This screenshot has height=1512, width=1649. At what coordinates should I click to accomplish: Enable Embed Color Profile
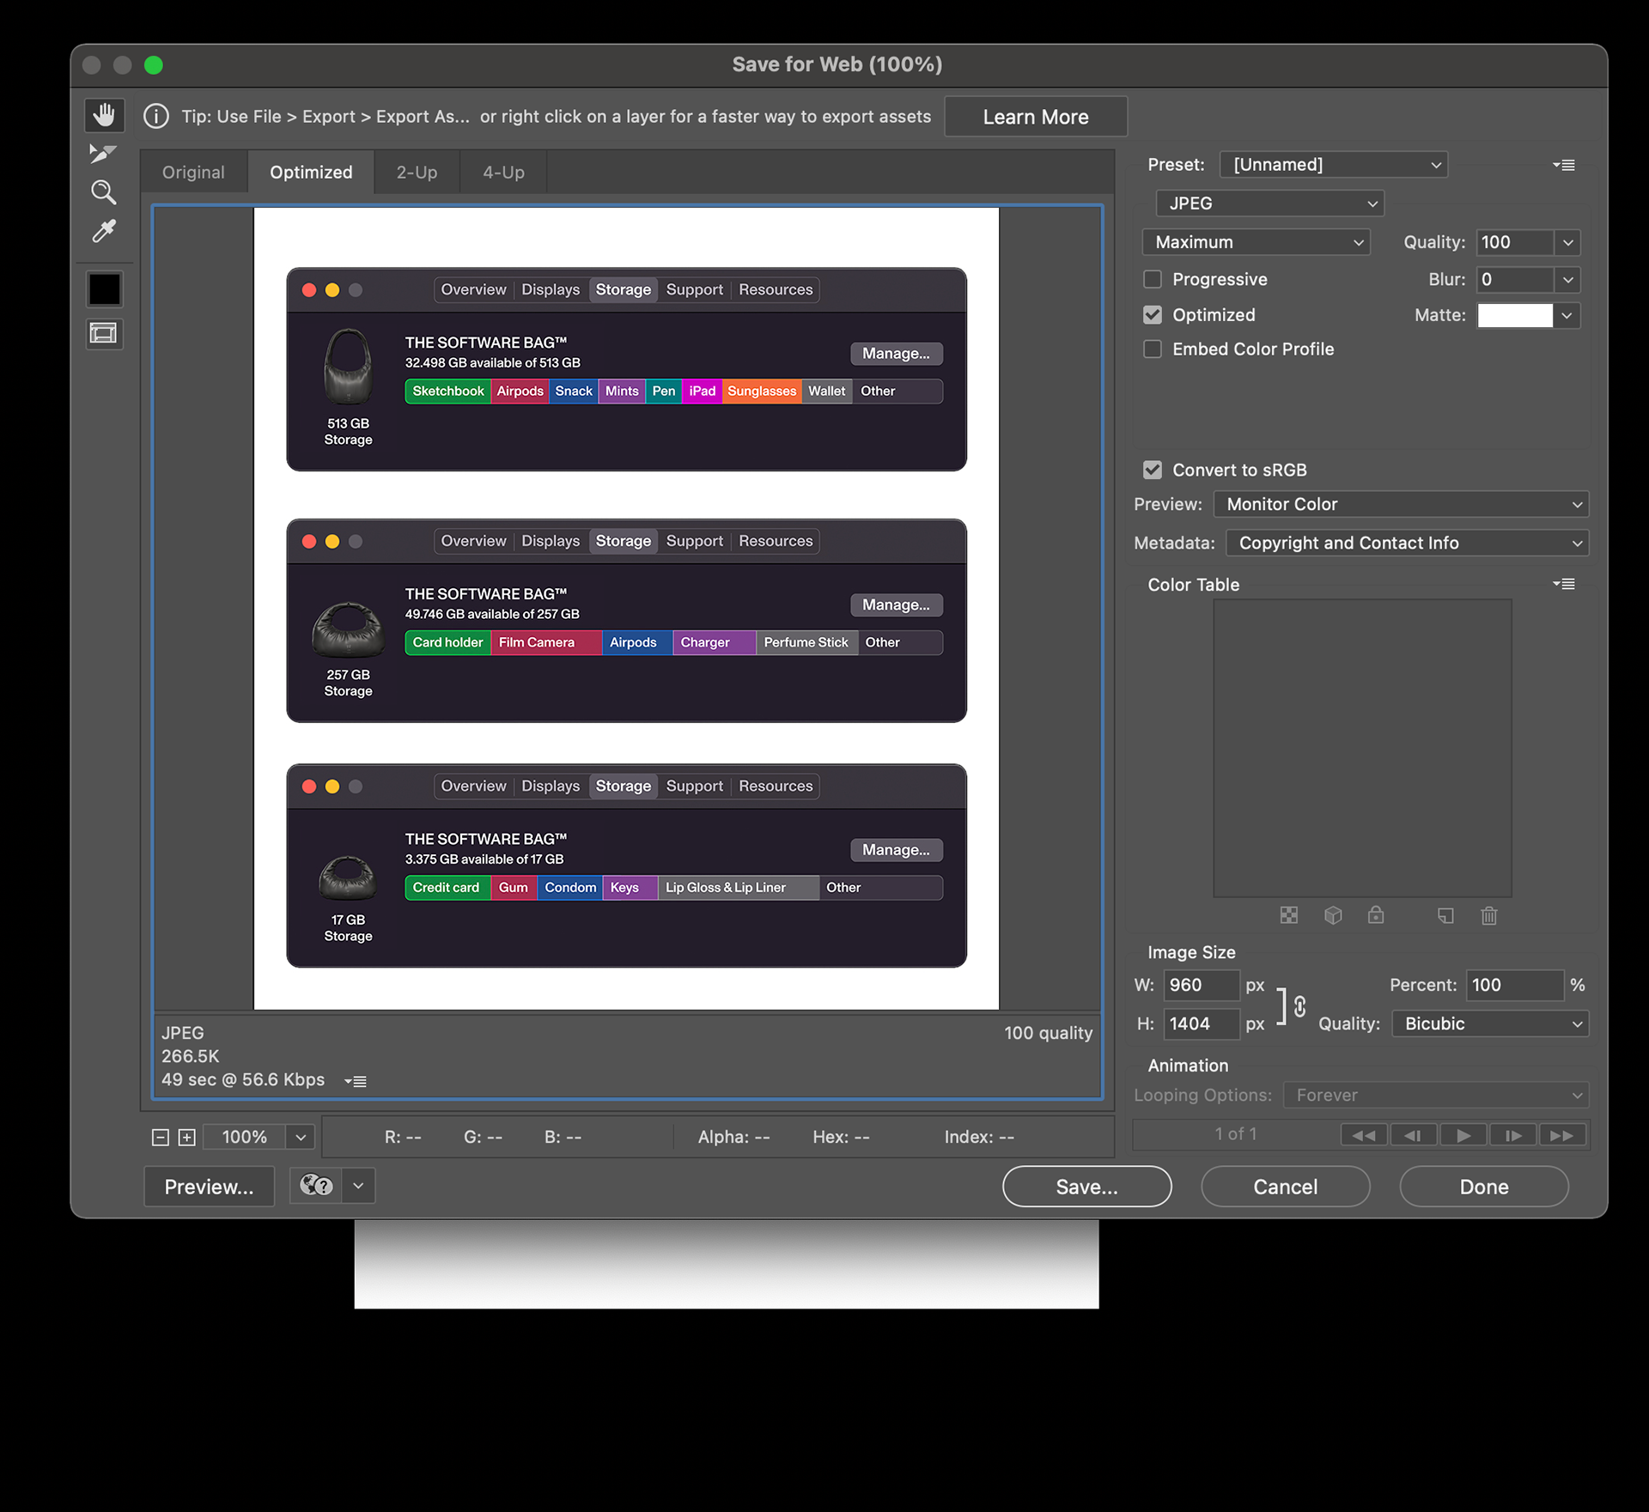[1153, 349]
